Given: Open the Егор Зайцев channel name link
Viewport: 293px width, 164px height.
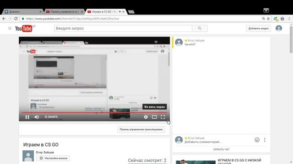Looking at the screenshot, I should 45,152.
